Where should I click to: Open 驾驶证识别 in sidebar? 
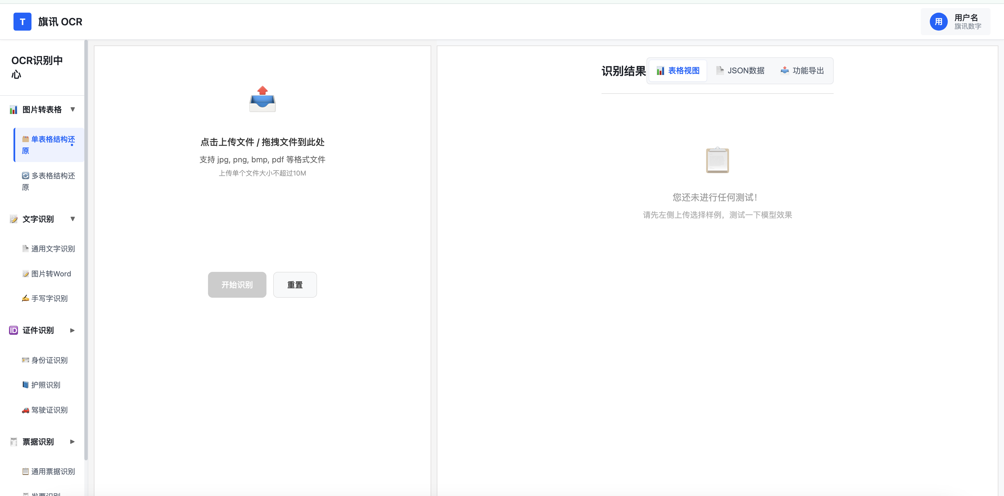click(49, 410)
